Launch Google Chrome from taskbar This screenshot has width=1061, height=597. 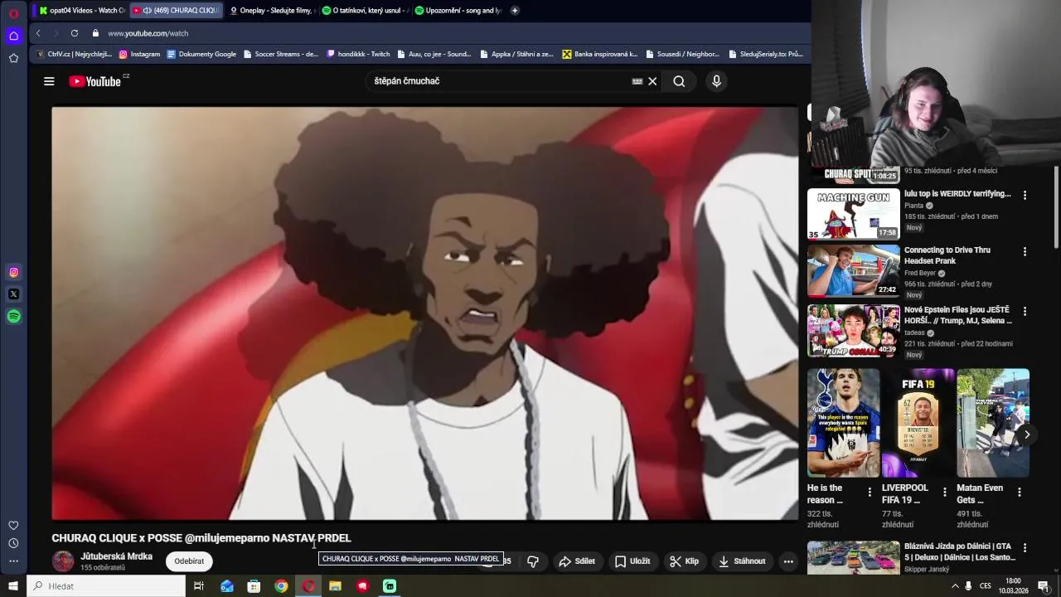281,586
